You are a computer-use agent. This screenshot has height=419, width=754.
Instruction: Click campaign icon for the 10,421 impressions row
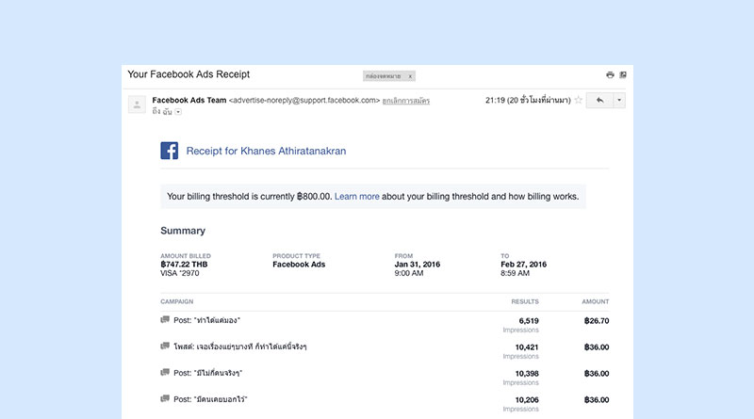coord(165,346)
